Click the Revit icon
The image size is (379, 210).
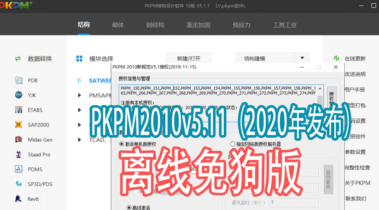pyautogui.click(x=19, y=199)
